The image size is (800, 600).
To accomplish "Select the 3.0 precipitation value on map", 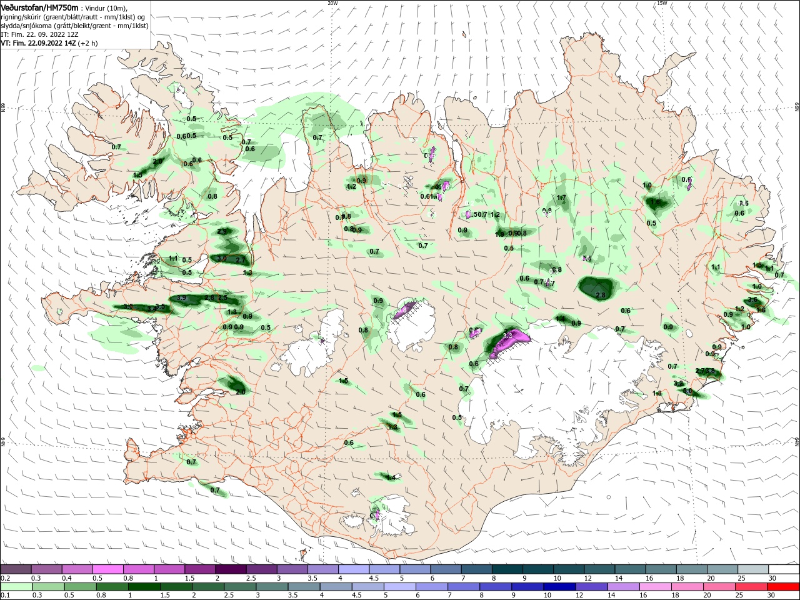I will click(221, 258).
